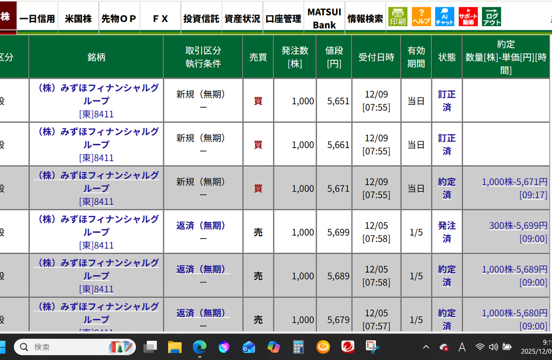Open the 一日信用 tab
The width and height of the screenshot is (552, 360).
tap(37, 18)
